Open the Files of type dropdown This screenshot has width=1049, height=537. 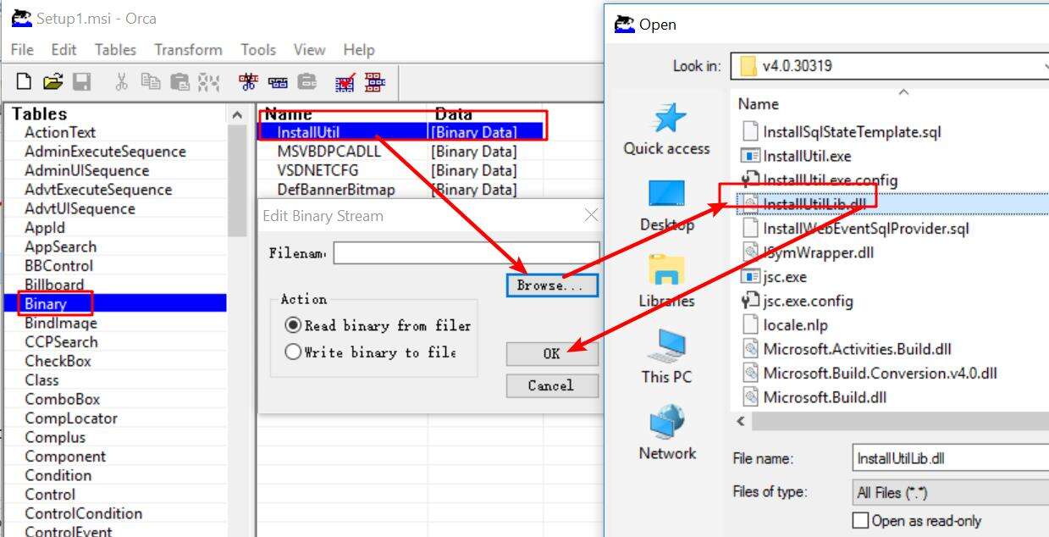(952, 491)
